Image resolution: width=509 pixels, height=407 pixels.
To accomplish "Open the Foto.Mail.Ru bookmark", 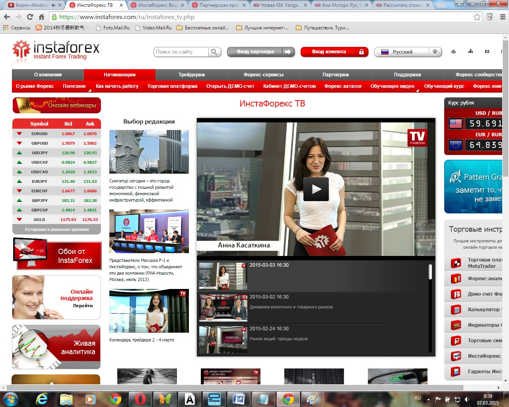I will click(x=113, y=28).
